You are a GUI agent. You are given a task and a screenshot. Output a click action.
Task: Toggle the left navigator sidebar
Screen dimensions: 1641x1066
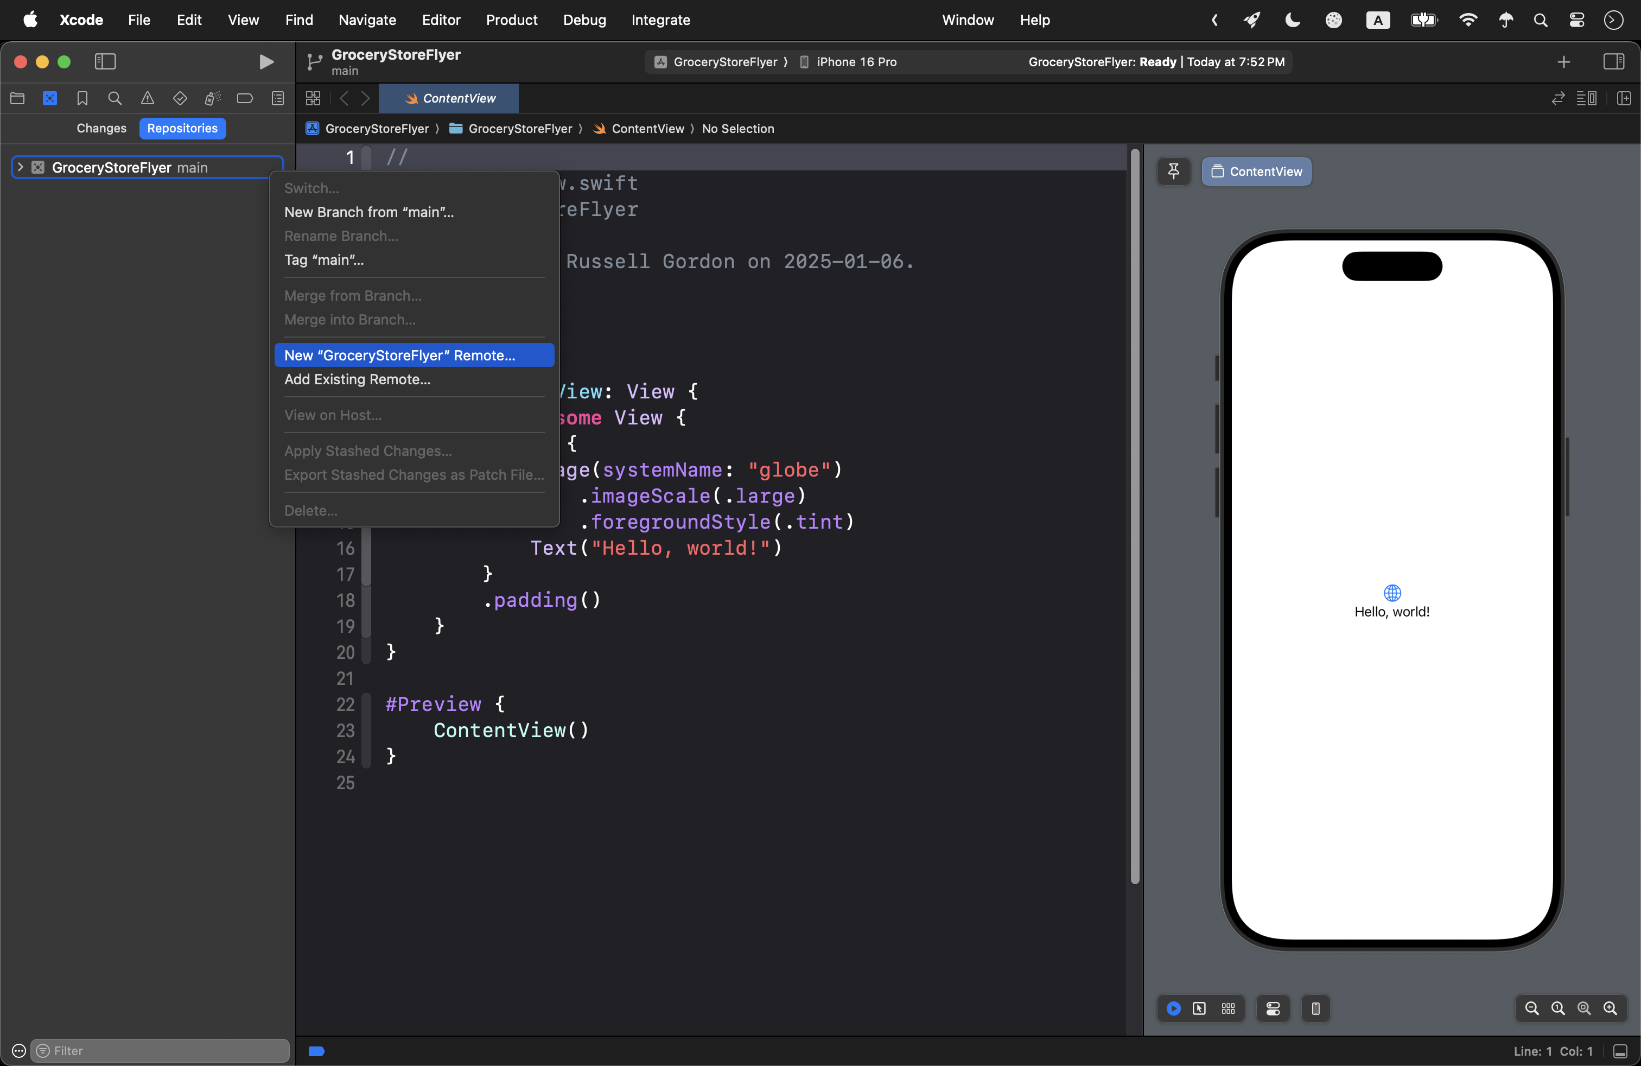pos(105,62)
